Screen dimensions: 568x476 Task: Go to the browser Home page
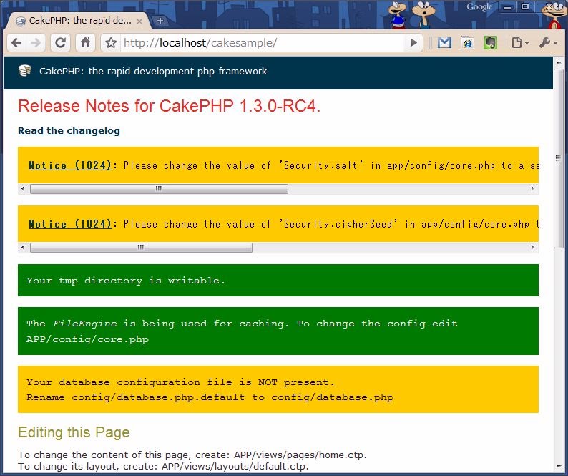(85, 43)
